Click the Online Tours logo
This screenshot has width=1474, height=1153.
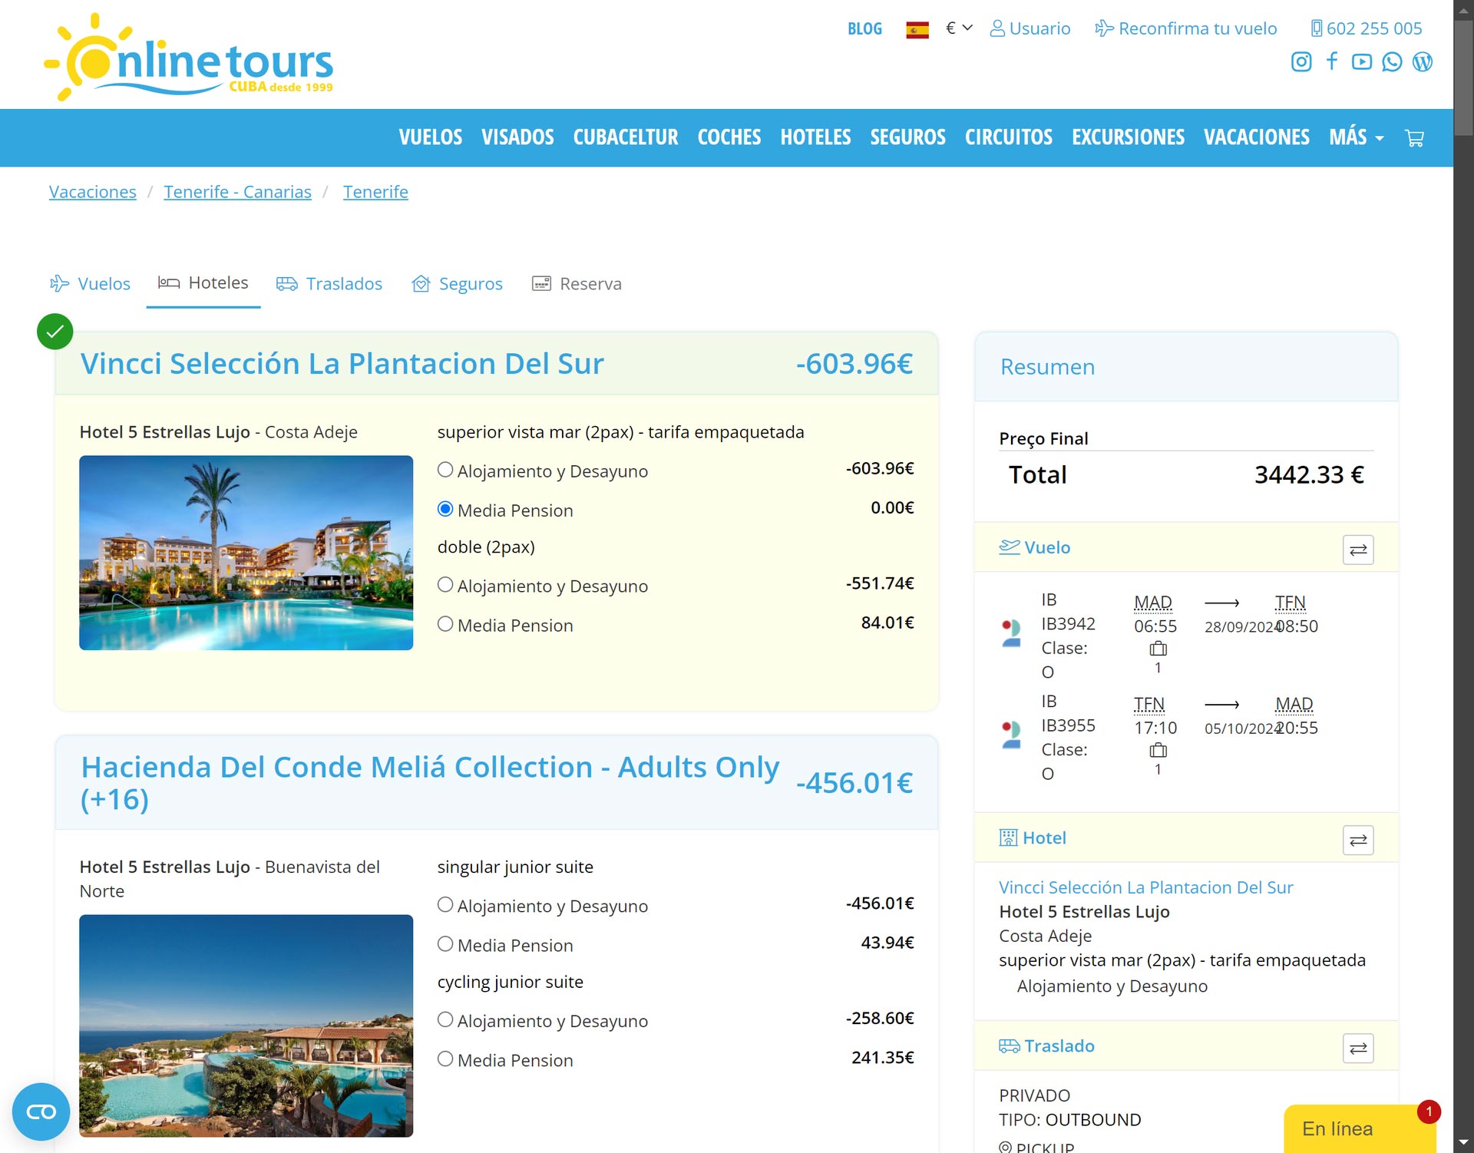pos(189,58)
